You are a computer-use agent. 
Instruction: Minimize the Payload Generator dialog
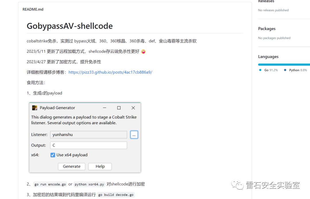pos(104,108)
